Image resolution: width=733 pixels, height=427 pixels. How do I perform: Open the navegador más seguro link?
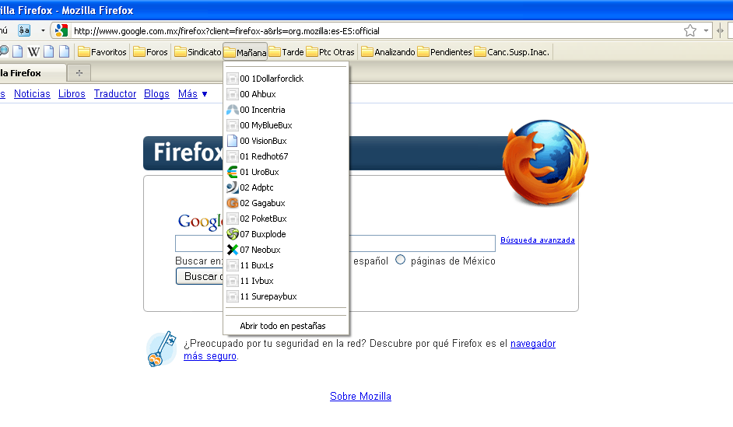point(533,344)
